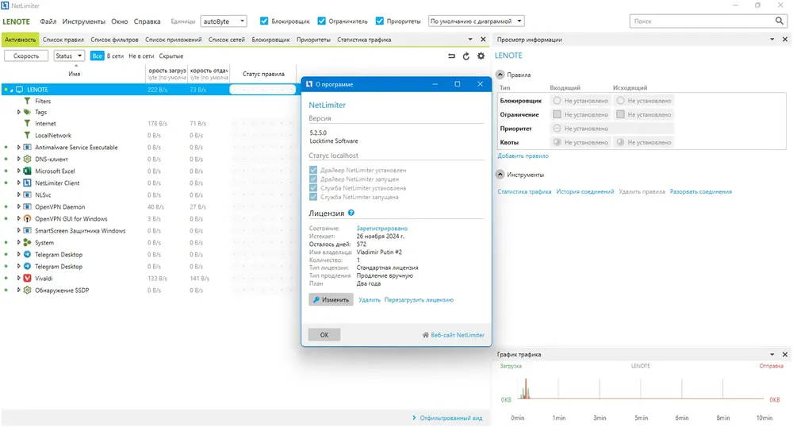
Task: Click the license help question mark icon
Action: pos(351,213)
